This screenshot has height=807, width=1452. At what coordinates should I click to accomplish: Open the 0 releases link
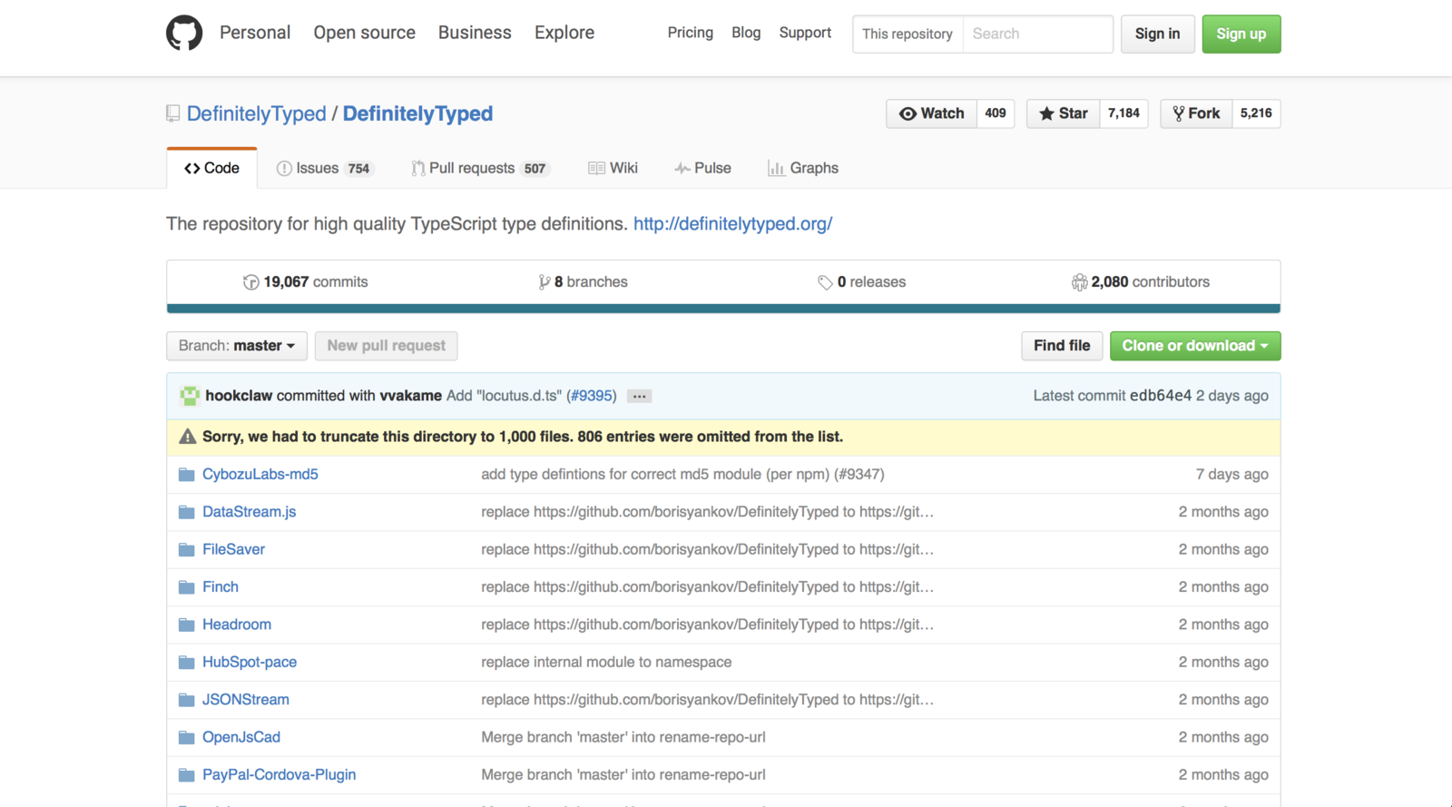861,282
